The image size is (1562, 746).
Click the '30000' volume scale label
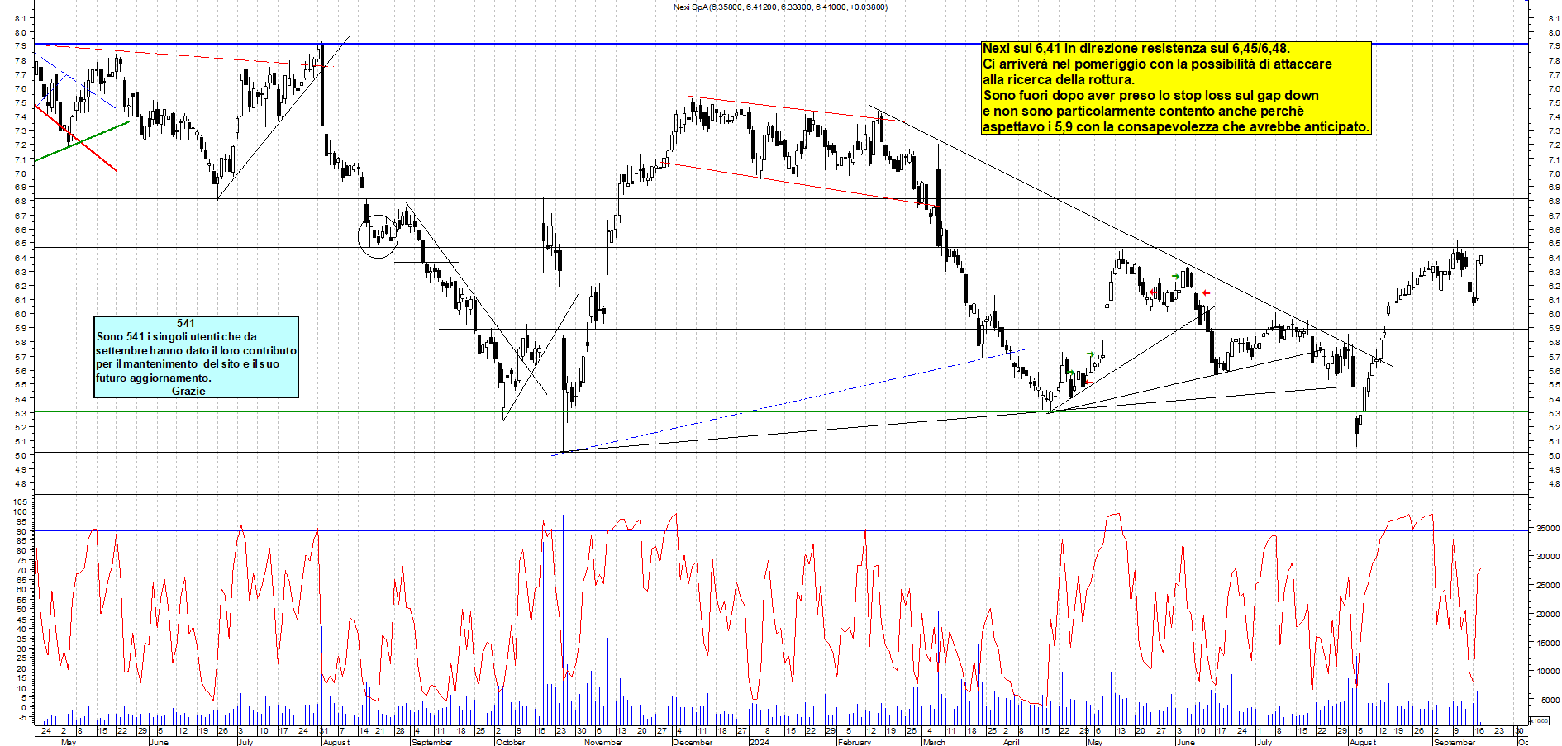click(x=1548, y=557)
